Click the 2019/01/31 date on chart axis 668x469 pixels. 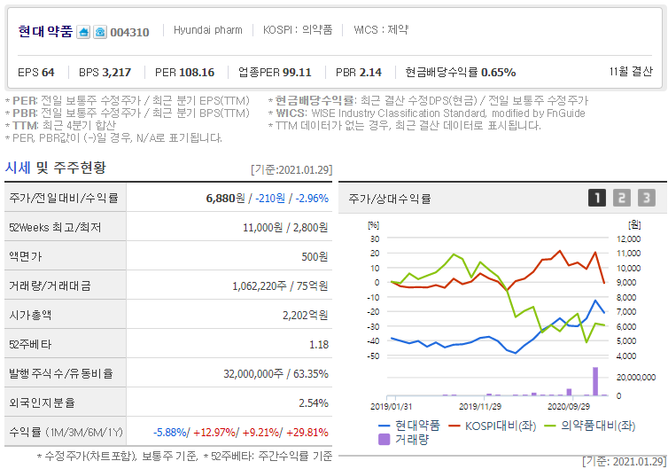tap(391, 406)
